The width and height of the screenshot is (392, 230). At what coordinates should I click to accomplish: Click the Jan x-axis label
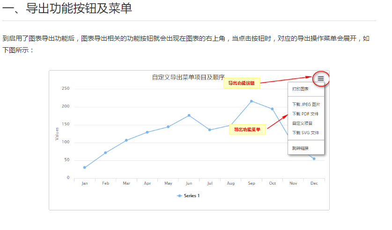point(85,183)
